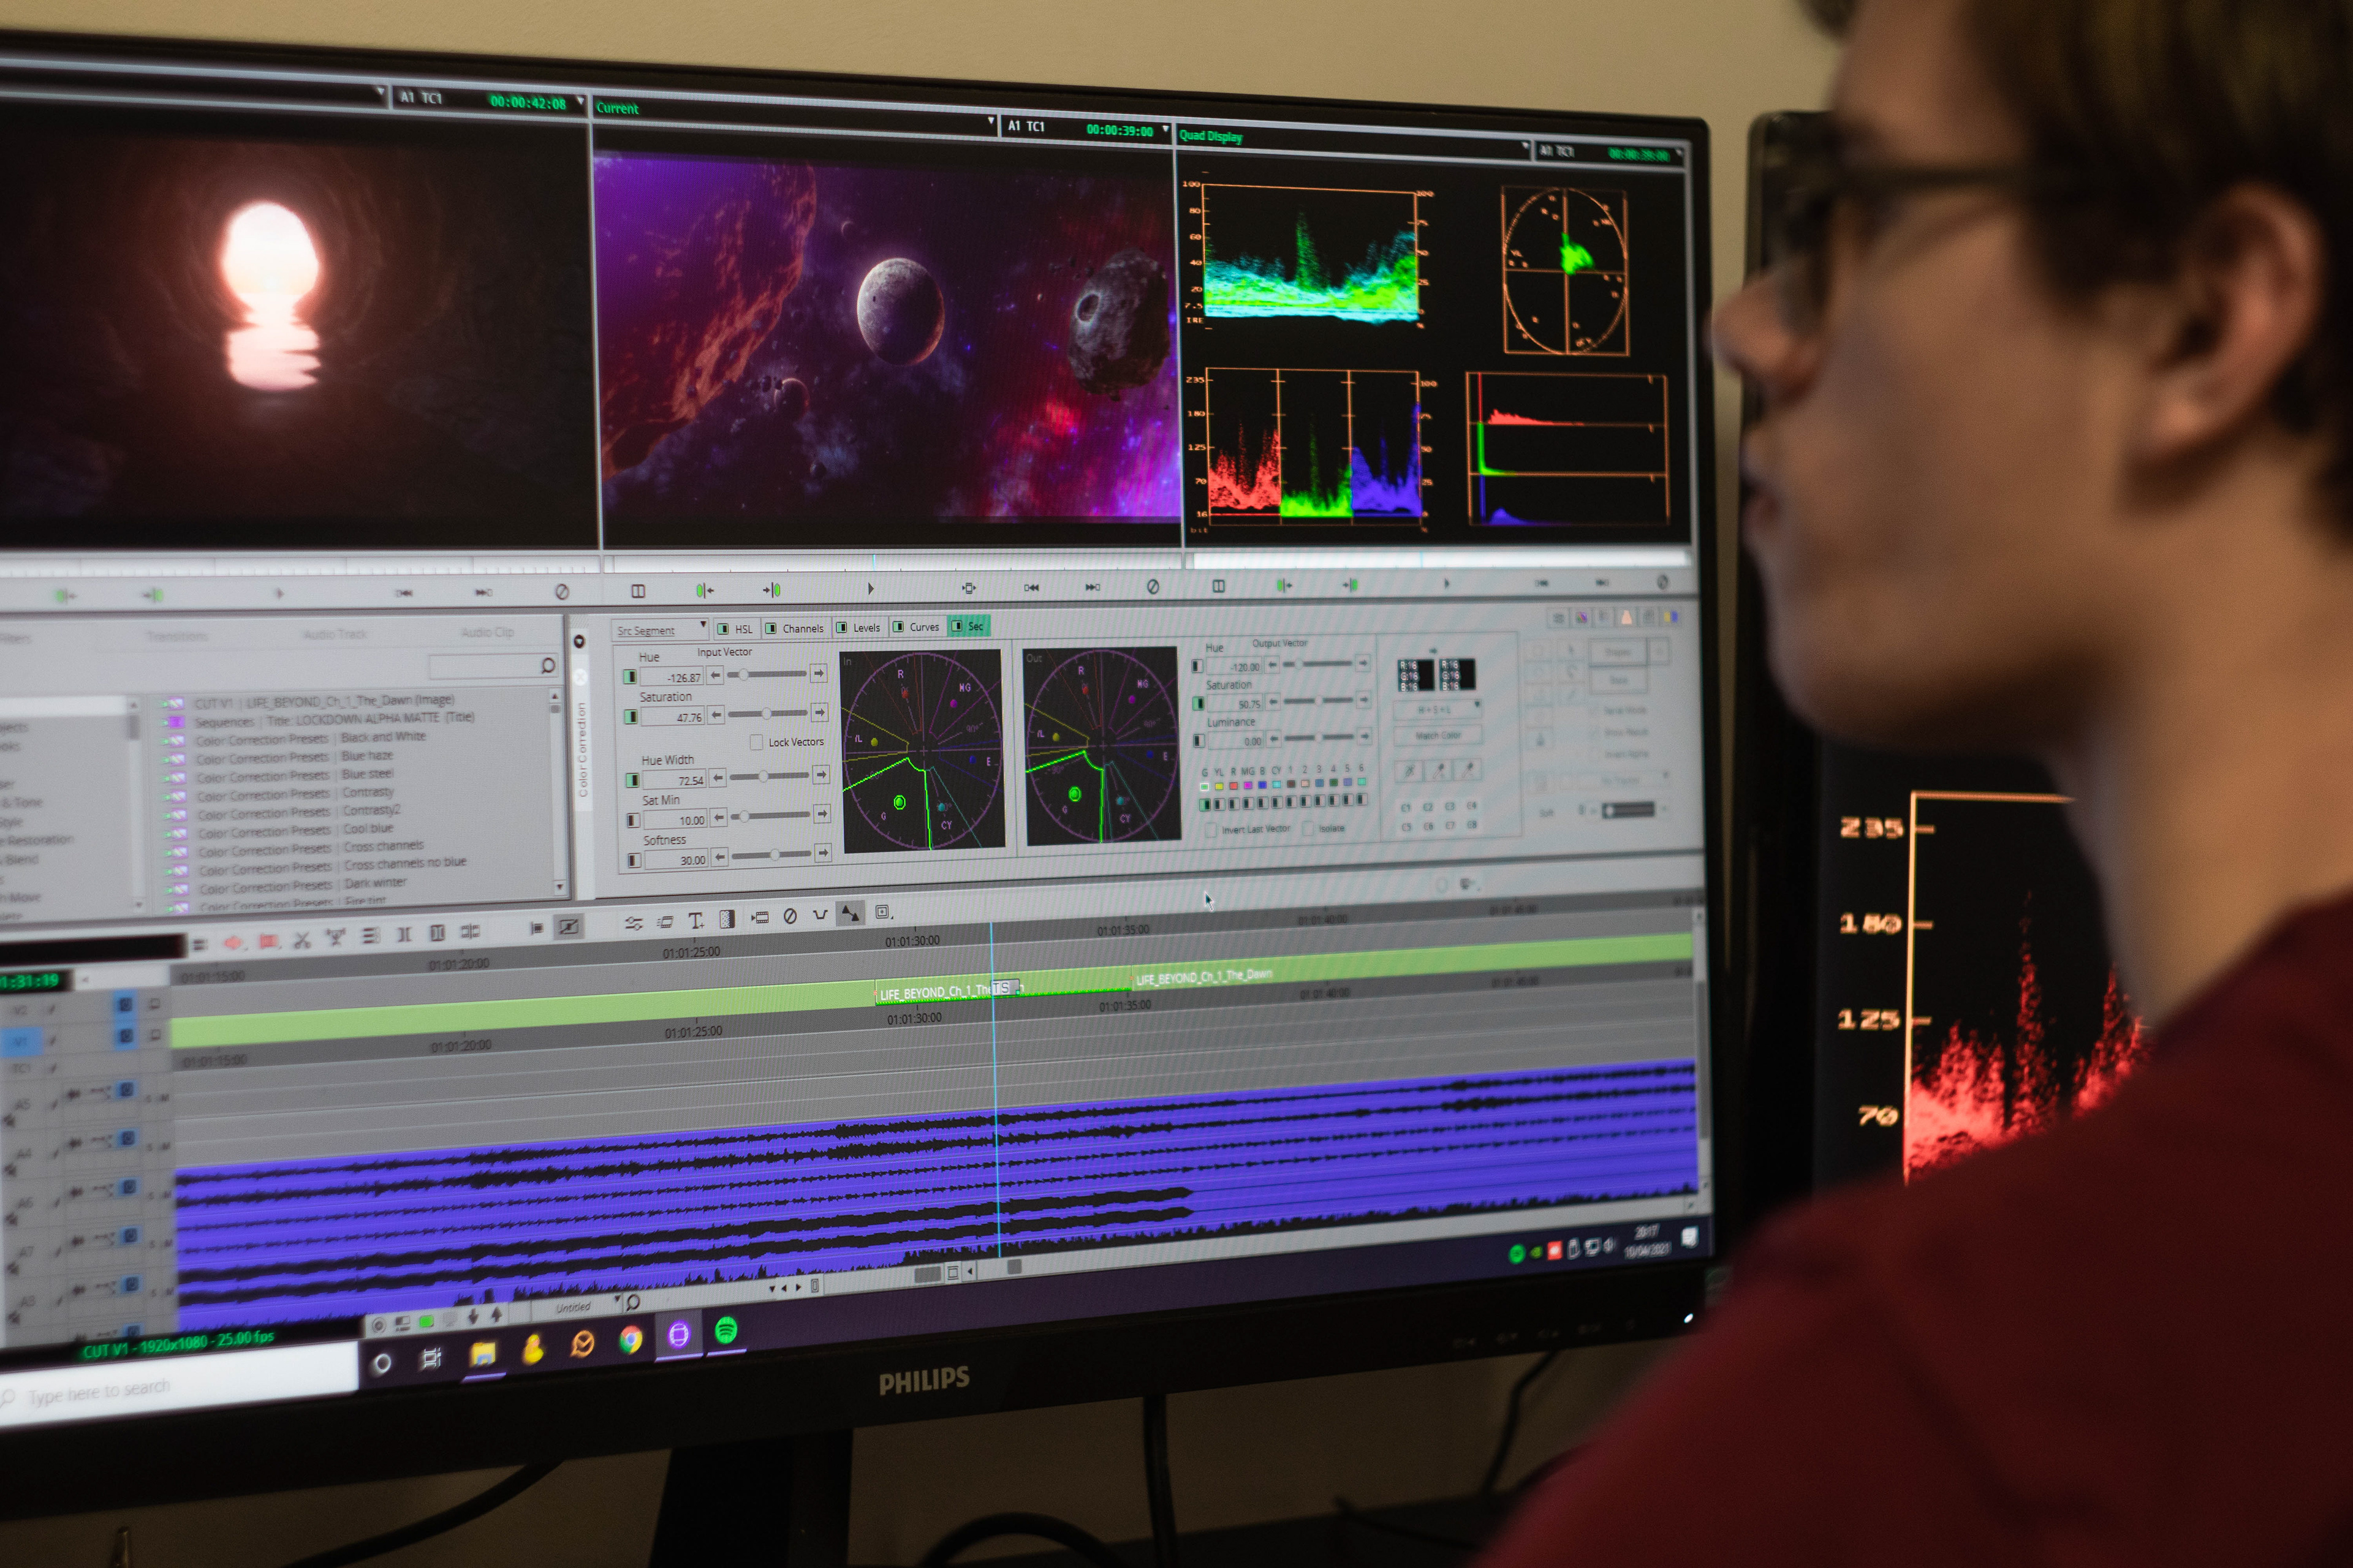Click the Rewind button under the Current monitor

[1031, 587]
